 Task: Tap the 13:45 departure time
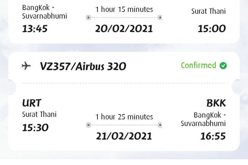point(35,29)
